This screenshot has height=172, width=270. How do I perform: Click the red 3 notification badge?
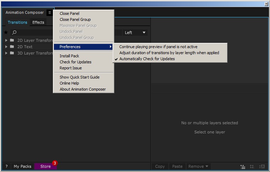[x=55, y=163]
